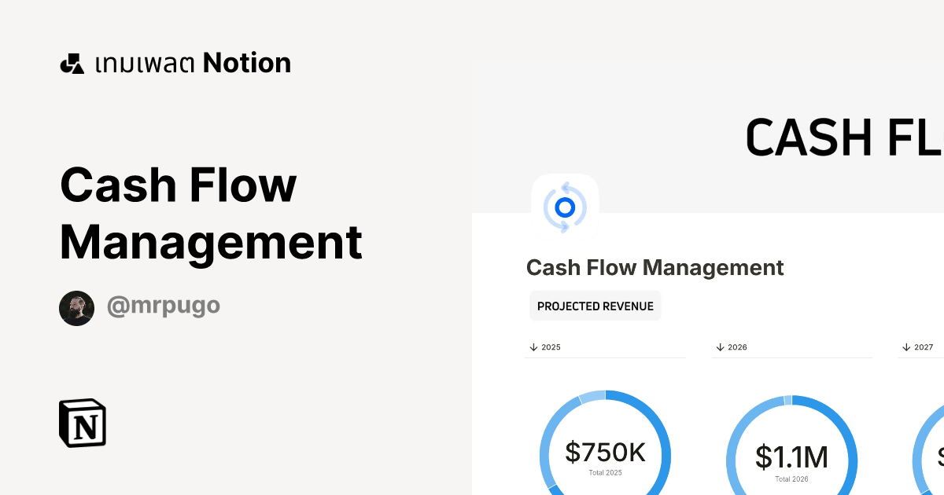
Task: Click the เทมเพลต Notion site logo icon
Action: coord(72,62)
